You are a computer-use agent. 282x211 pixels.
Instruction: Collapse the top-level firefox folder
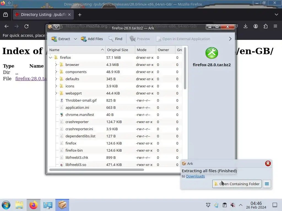pos(51,57)
